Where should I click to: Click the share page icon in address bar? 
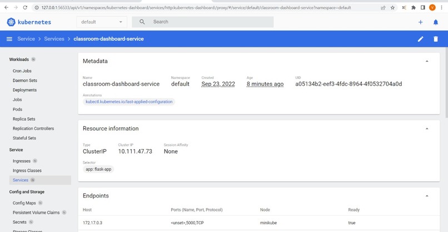click(383, 8)
